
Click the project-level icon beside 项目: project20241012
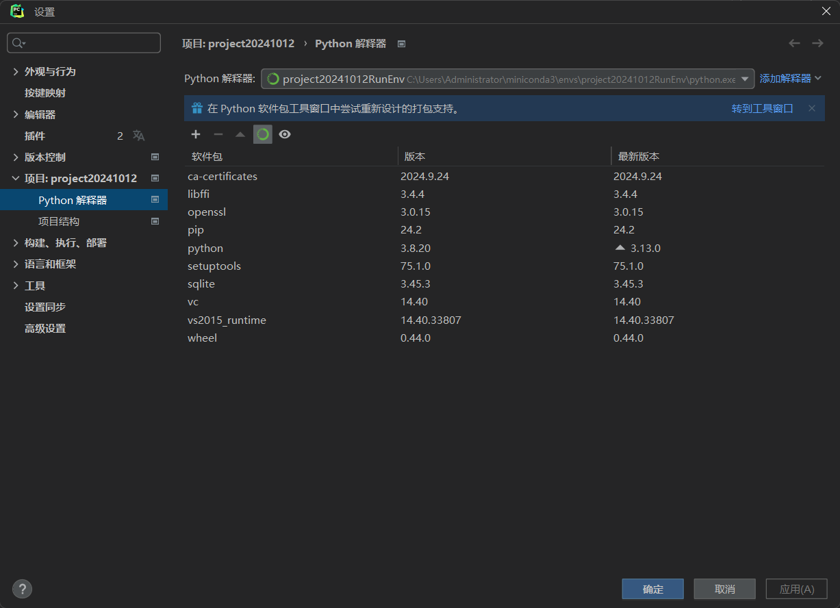click(x=155, y=179)
